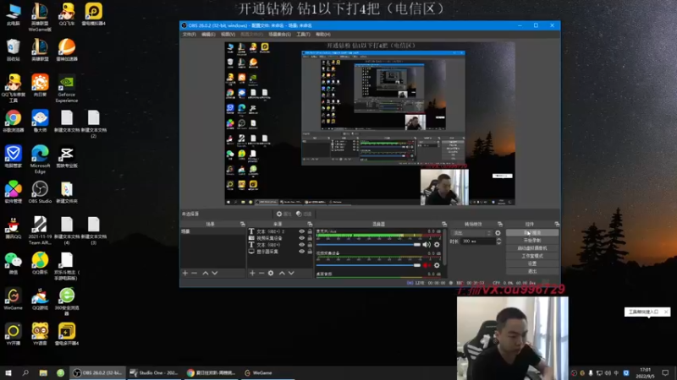Remove selected source with minus icon
677x380 pixels.
[x=261, y=273]
